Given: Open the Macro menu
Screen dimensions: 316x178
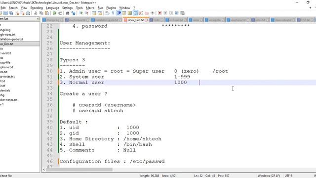Looking at the screenshot, I should pyautogui.click(x=90, y=8).
